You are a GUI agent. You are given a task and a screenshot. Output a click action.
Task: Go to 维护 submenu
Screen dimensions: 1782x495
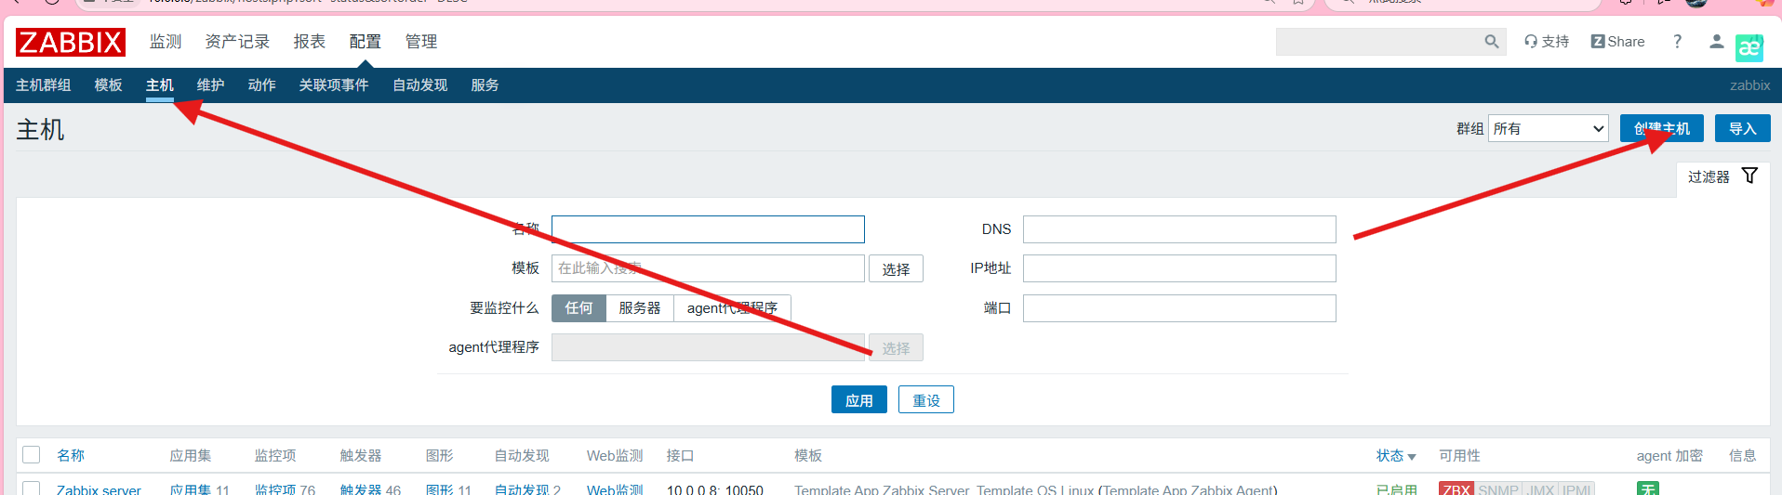[211, 85]
